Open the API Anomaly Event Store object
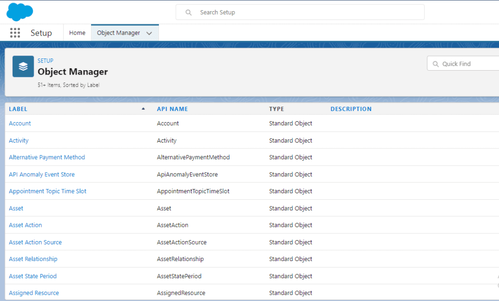The height and width of the screenshot is (301, 499). (42, 174)
